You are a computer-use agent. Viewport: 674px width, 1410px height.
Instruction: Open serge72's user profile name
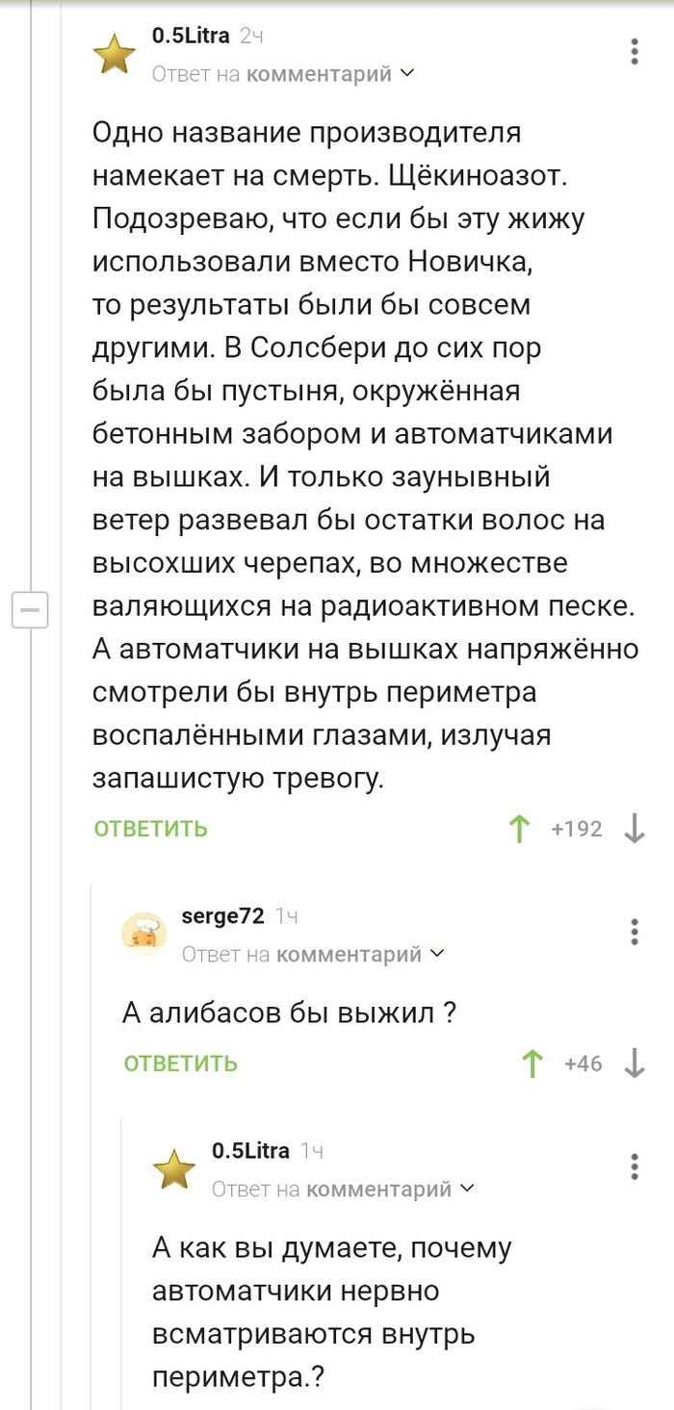tap(222, 916)
